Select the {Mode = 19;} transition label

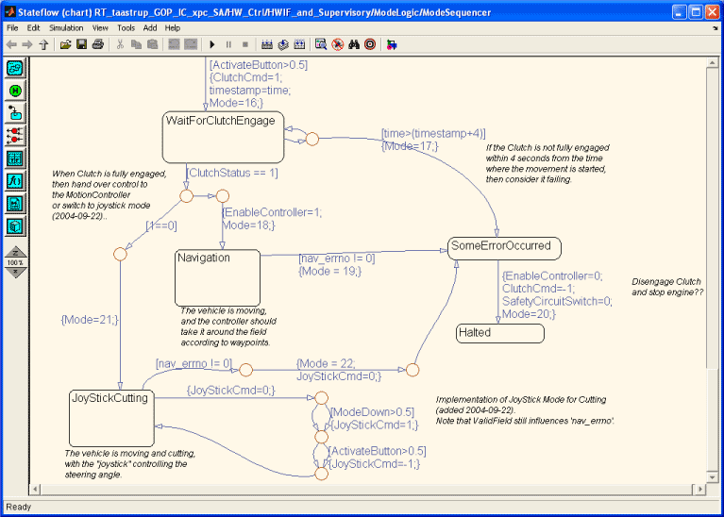329,272
